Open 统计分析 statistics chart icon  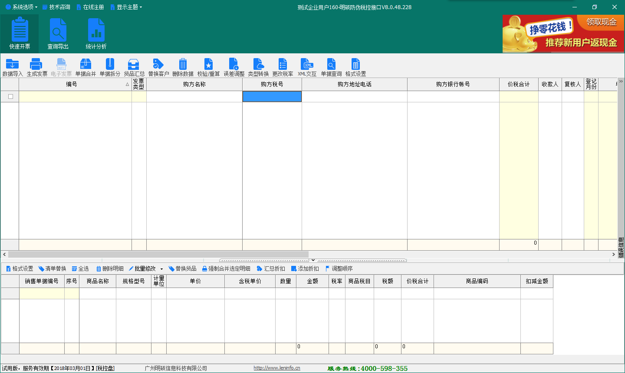point(96,30)
